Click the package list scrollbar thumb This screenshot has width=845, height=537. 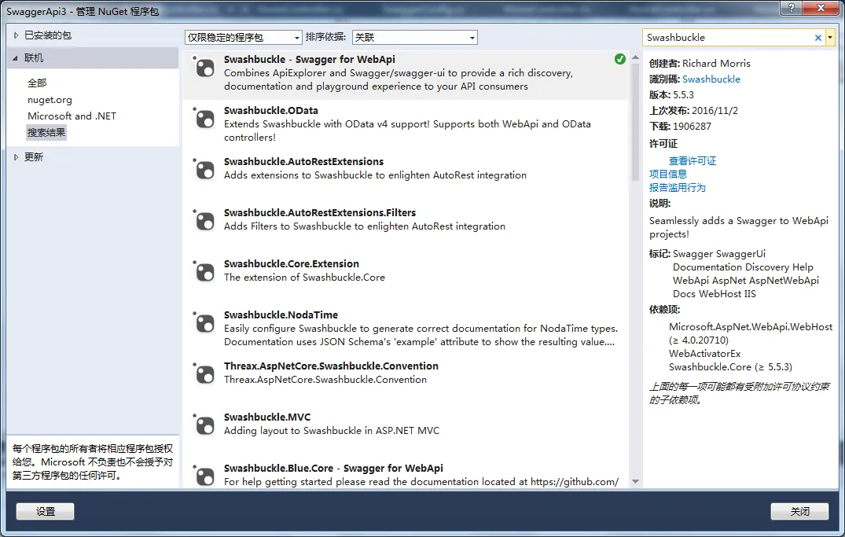(635, 121)
